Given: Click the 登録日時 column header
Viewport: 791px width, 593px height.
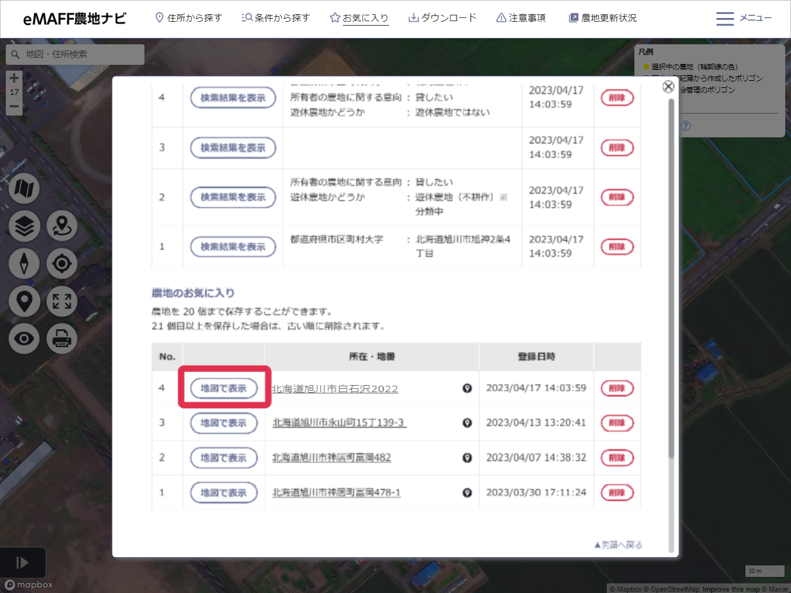Looking at the screenshot, I should [x=536, y=356].
